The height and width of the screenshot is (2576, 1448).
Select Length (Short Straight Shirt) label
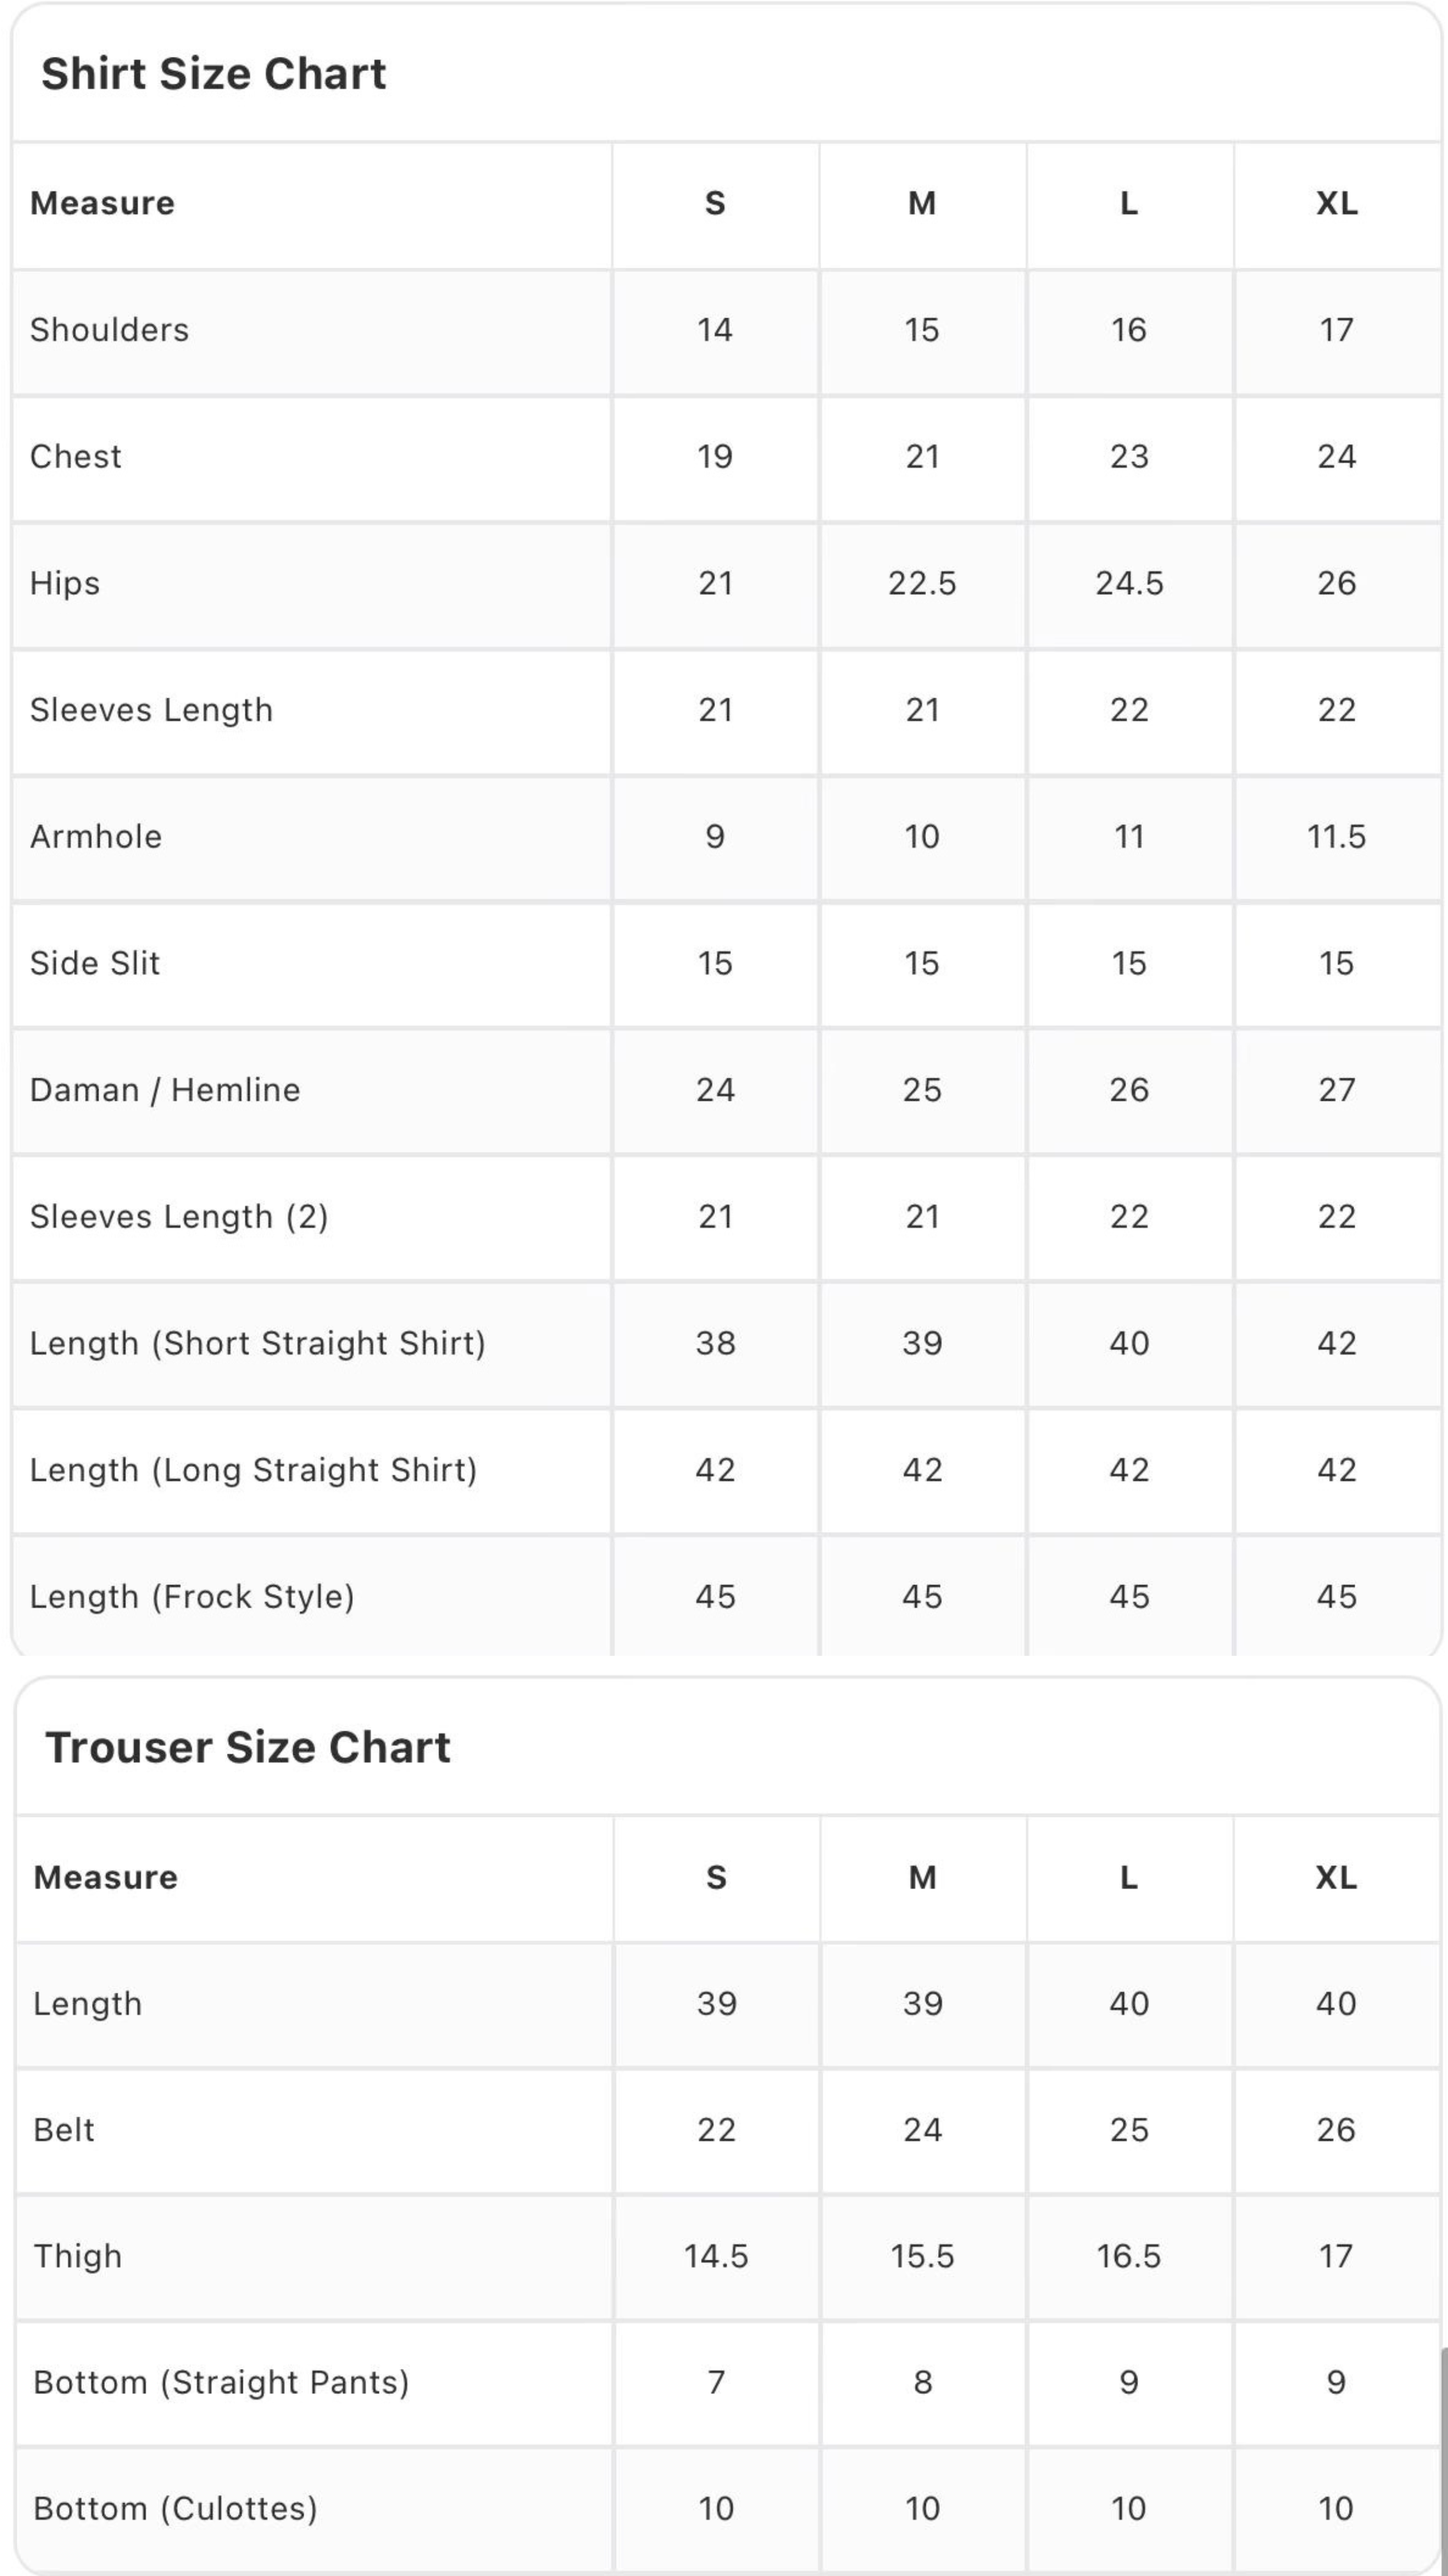tap(258, 1343)
